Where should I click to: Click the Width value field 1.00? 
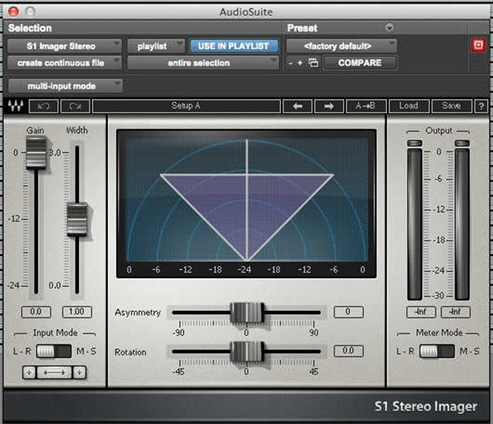pyautogui.click(x=76, y=312)
